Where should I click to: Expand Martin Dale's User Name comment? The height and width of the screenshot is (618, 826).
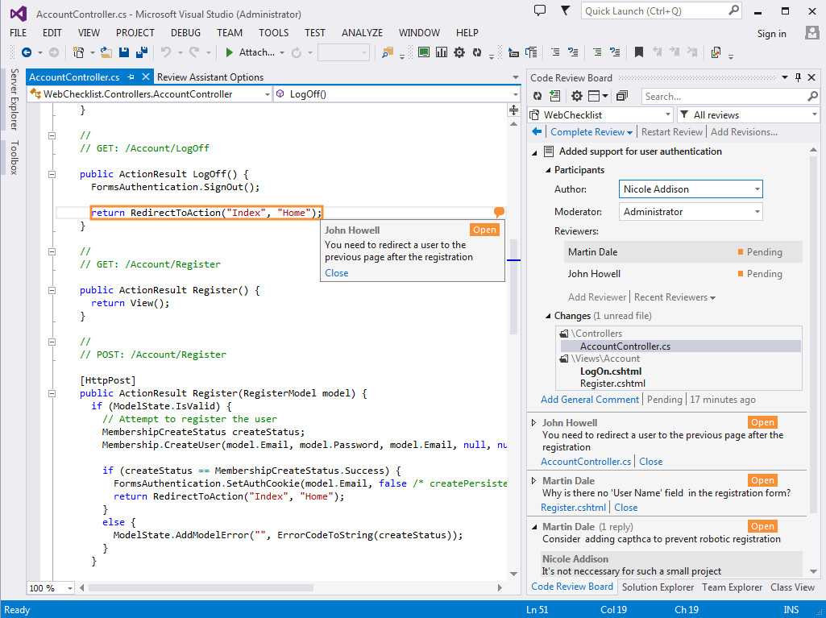[533, 480]
